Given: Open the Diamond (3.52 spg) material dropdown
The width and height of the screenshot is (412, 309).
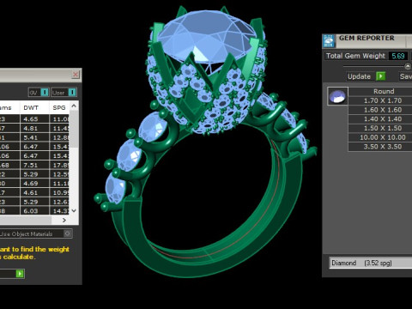Looking at the screenshot, I should [x=371, y=263].
